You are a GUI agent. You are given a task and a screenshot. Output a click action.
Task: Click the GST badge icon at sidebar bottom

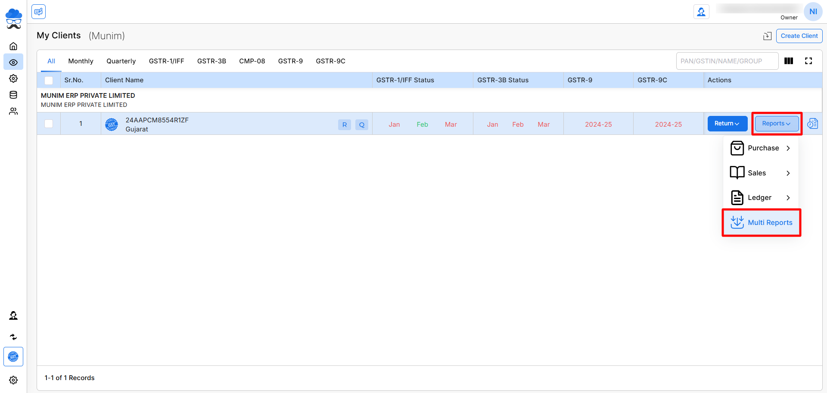point(13,357)
